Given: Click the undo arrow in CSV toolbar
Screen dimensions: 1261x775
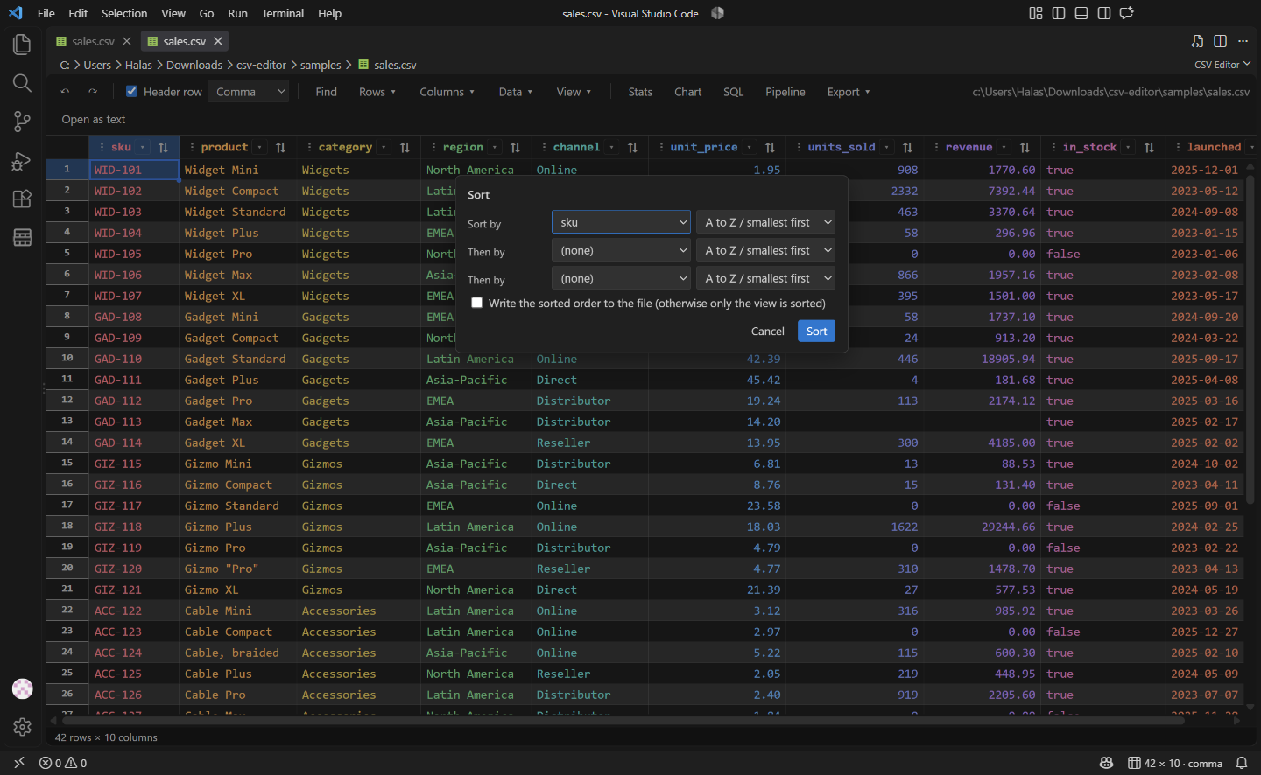Looking at the screenshot, I should pos(65,92).
